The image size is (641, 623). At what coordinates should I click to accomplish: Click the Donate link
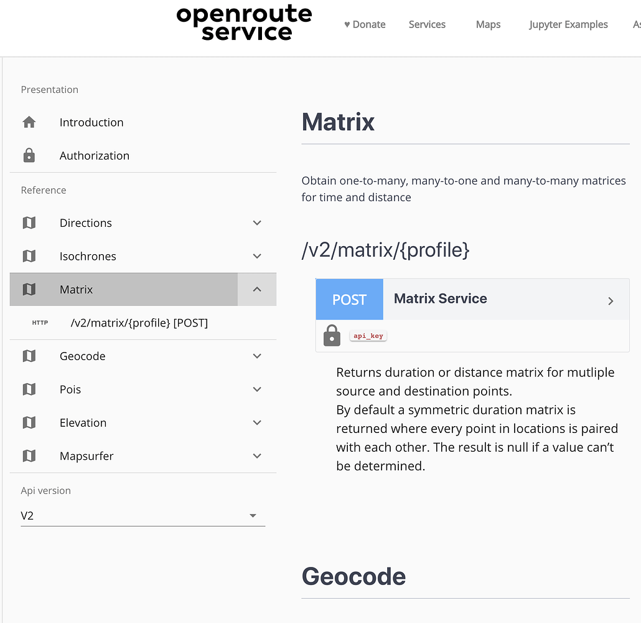coord(365,24)
